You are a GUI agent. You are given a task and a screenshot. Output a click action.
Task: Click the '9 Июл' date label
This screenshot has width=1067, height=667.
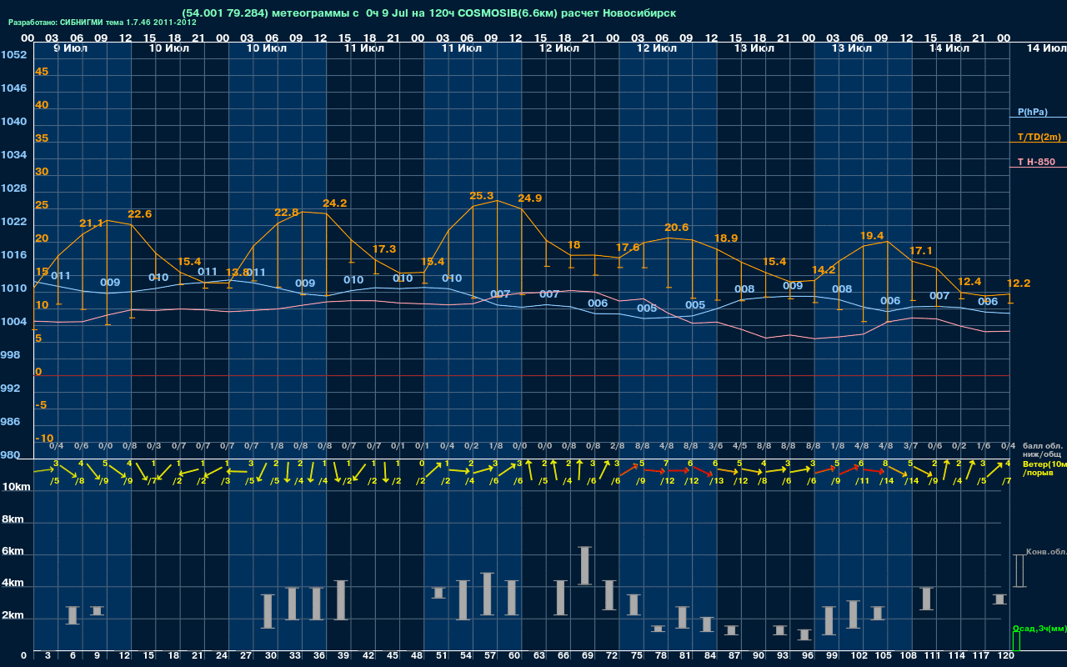71,48
